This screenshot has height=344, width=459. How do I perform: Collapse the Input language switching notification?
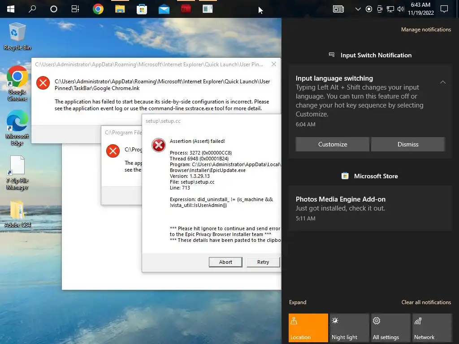[443, 82]
